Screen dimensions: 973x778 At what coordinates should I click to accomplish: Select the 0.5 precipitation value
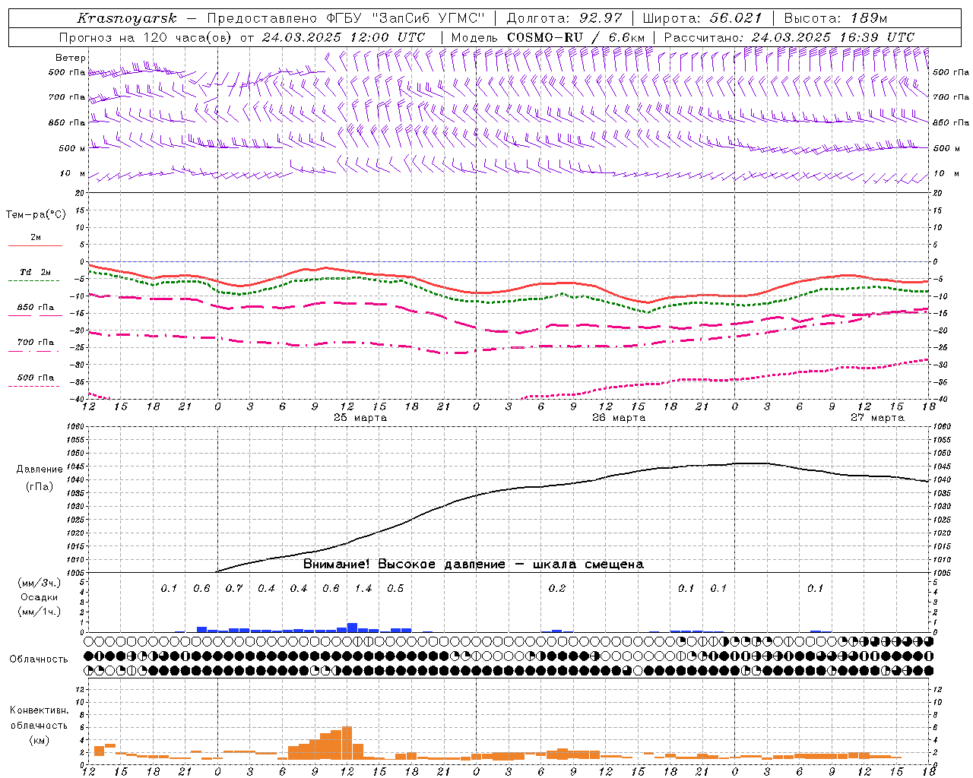395,589
